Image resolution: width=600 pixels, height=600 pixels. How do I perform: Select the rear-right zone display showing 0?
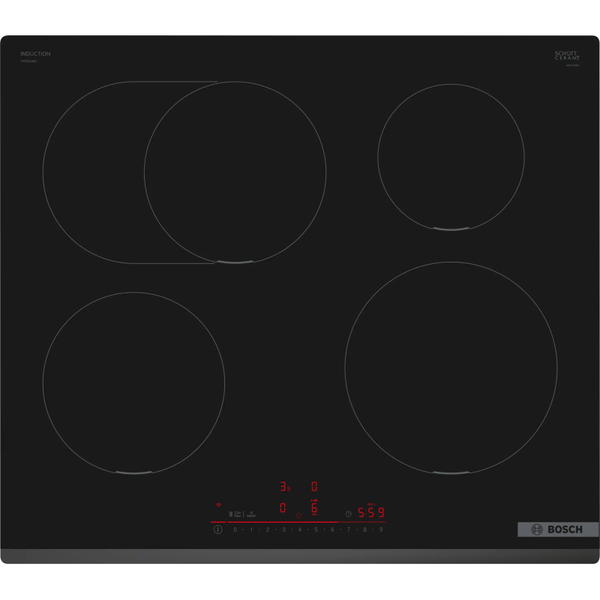[x=314, y=486]
